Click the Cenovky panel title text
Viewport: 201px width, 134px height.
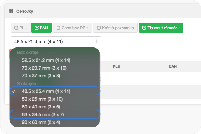pyautogui.click(x=25, y=12)
